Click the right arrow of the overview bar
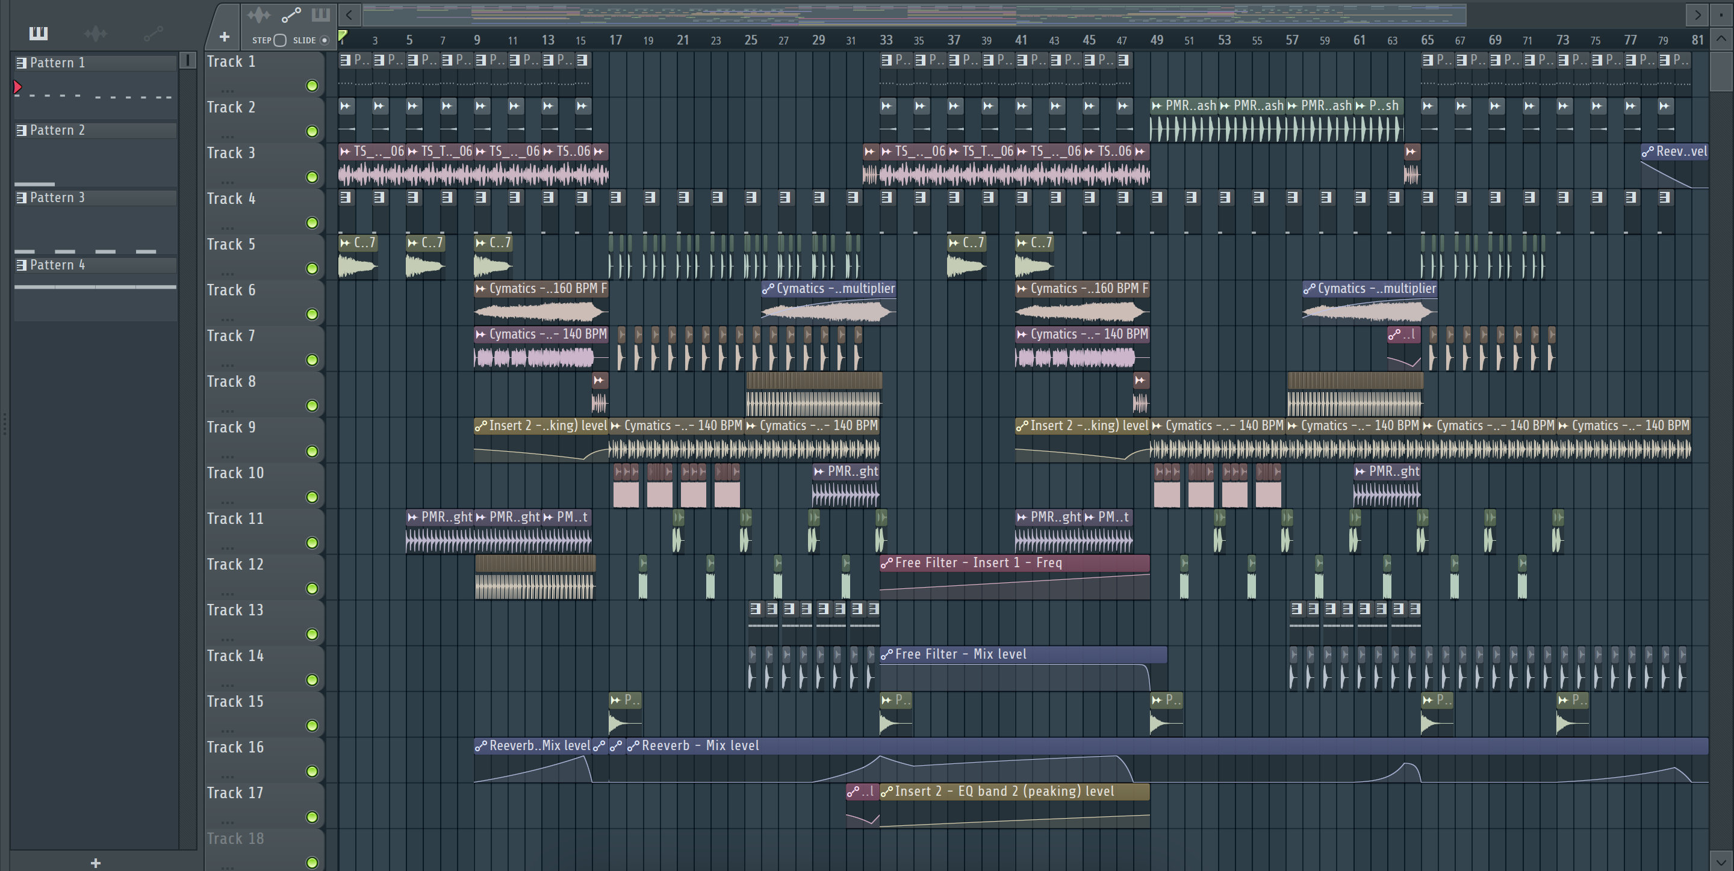 tap(1697, 14)
